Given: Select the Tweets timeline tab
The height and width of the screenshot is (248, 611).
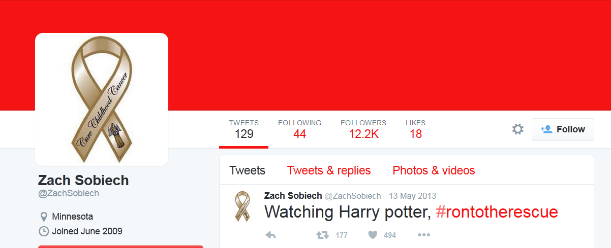Looking at the screenshot, I should click(247, 170).
